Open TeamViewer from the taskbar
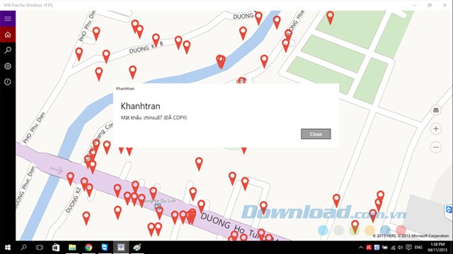The image size is (453, 254). click(x=105, y=248)
